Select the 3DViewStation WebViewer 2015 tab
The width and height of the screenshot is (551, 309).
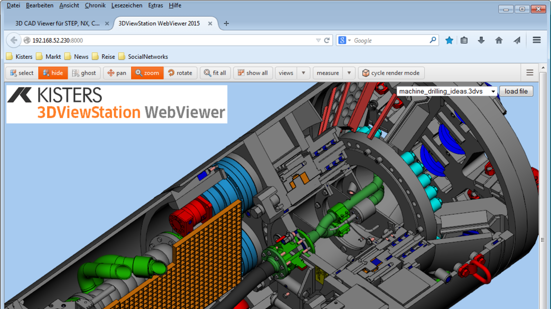159,24
